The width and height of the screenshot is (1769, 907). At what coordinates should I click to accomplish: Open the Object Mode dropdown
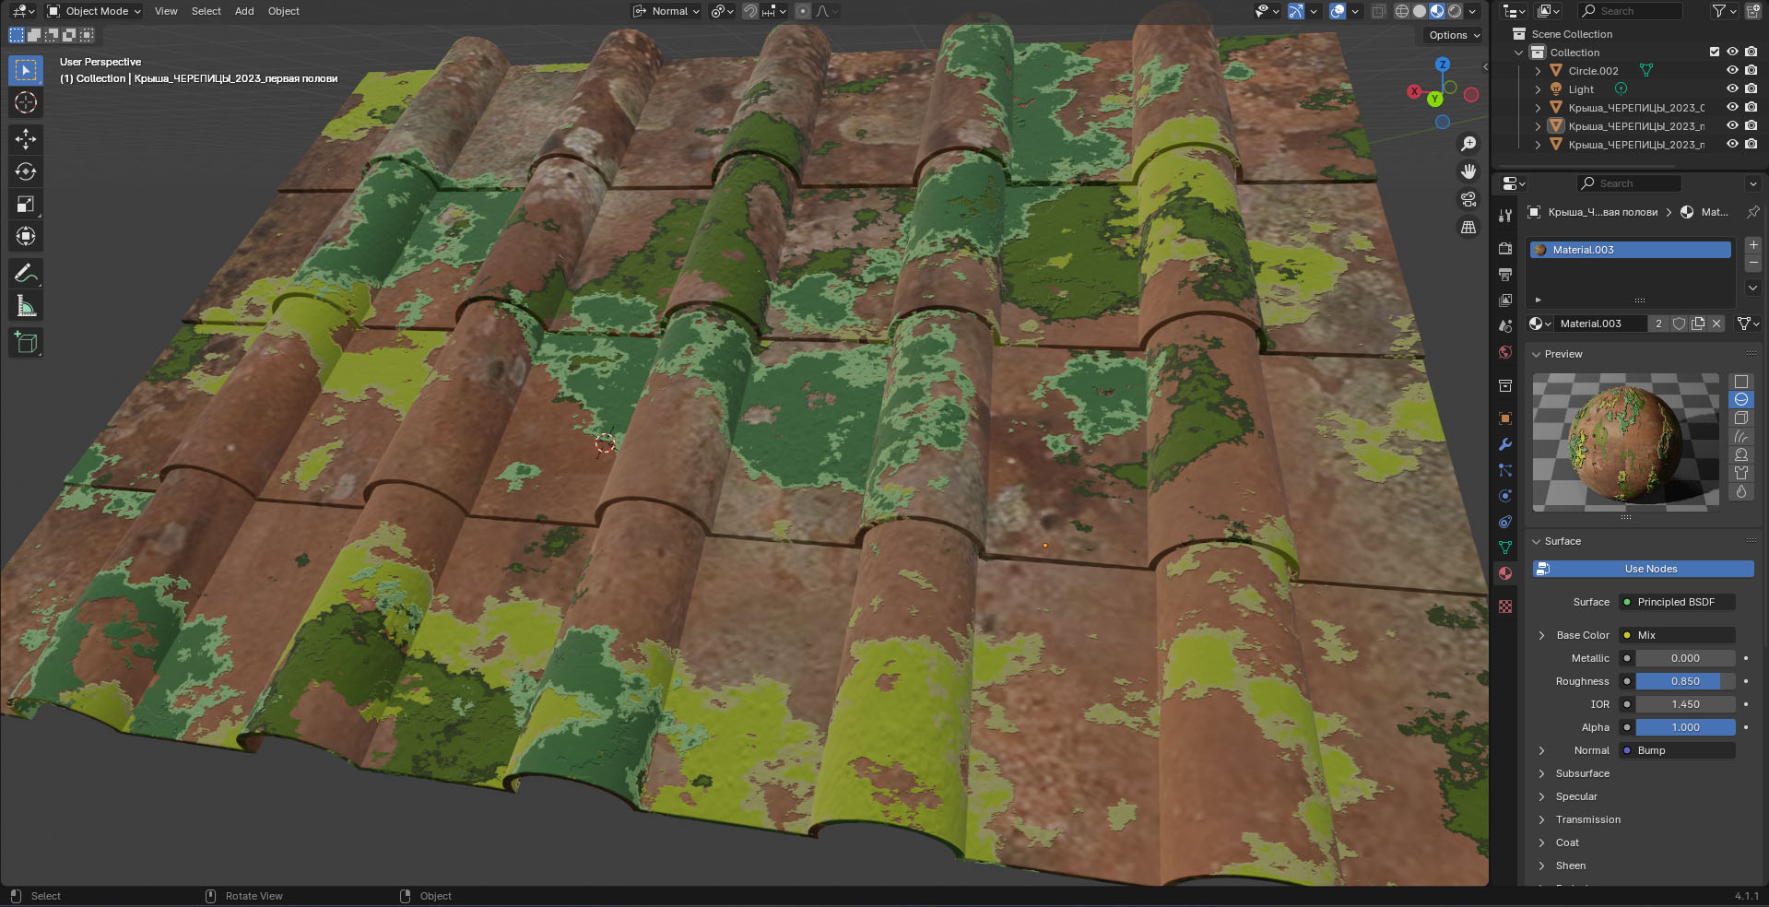[x=94, y=11]
